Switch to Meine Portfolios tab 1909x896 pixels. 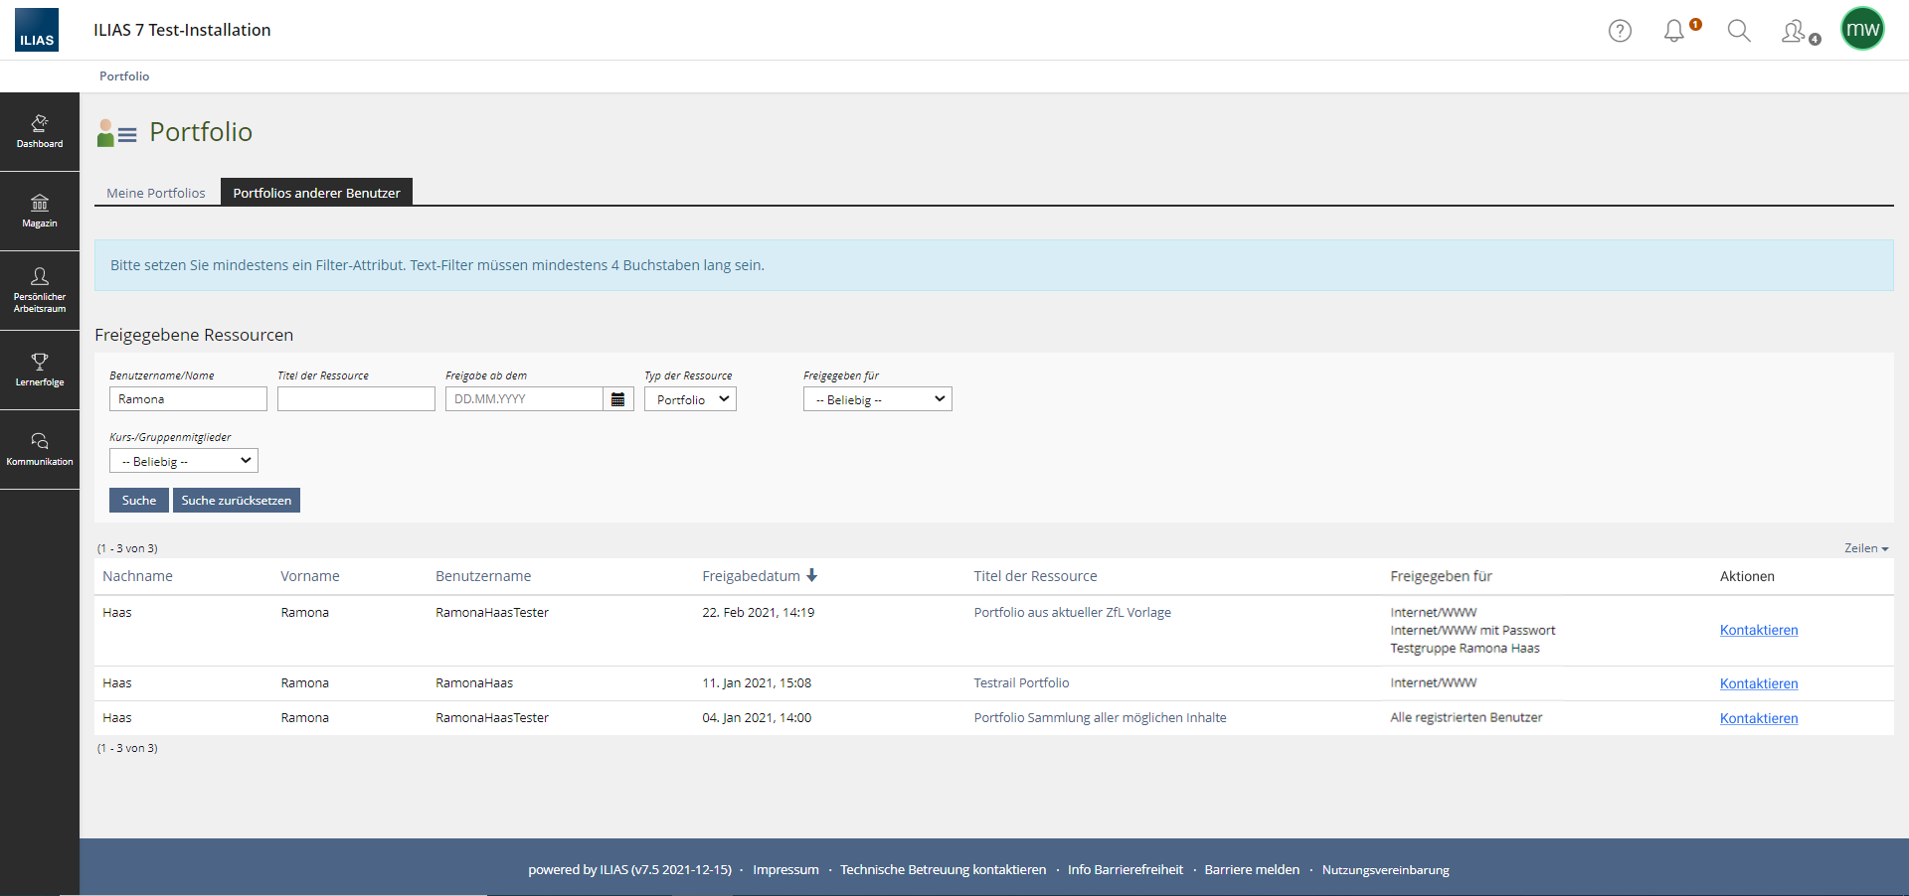156,193
